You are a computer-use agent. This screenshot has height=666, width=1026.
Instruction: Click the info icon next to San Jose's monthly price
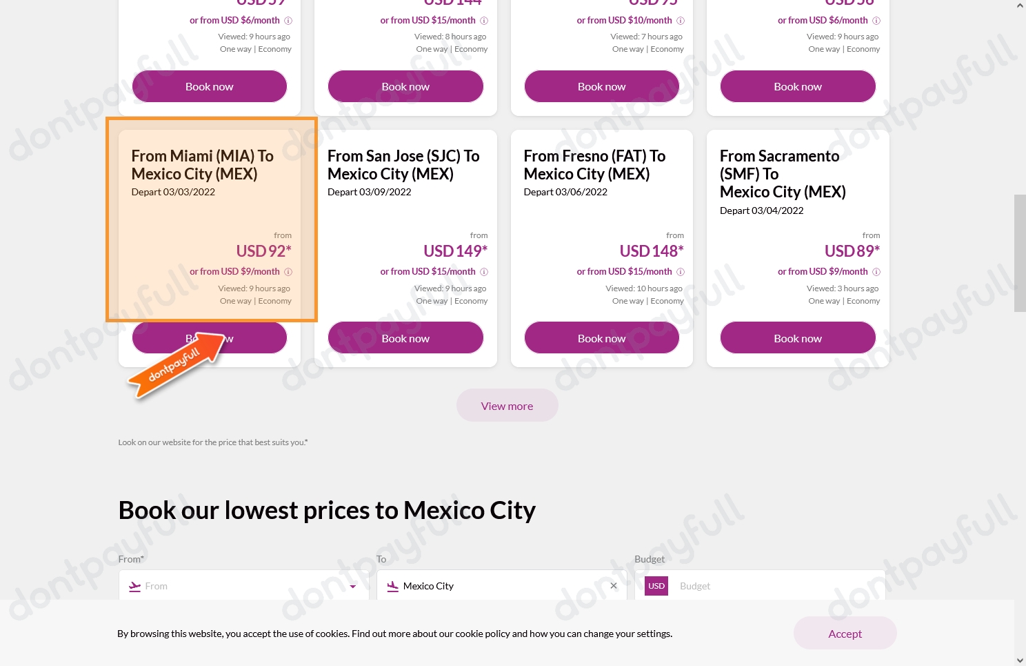[484, 271]
